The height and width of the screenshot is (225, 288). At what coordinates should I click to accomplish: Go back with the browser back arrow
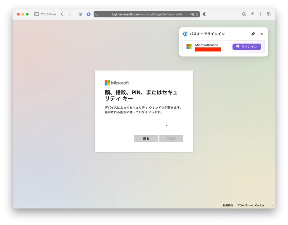(x=62, y=14)
